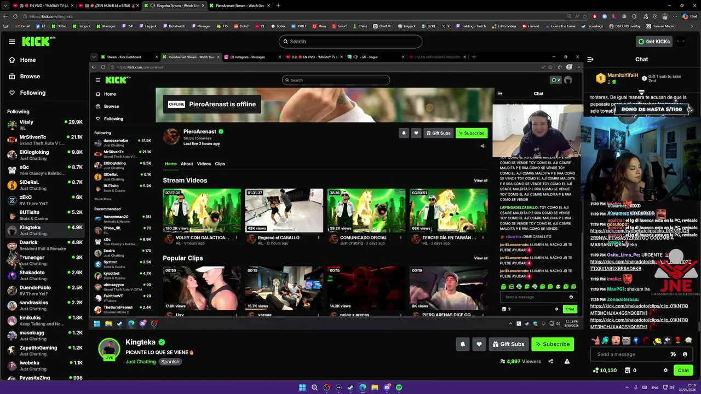Select SiDeRaL in the Following list
This screenshot has height=394, width=701.
pyautogui.click(x=45, y=185)
